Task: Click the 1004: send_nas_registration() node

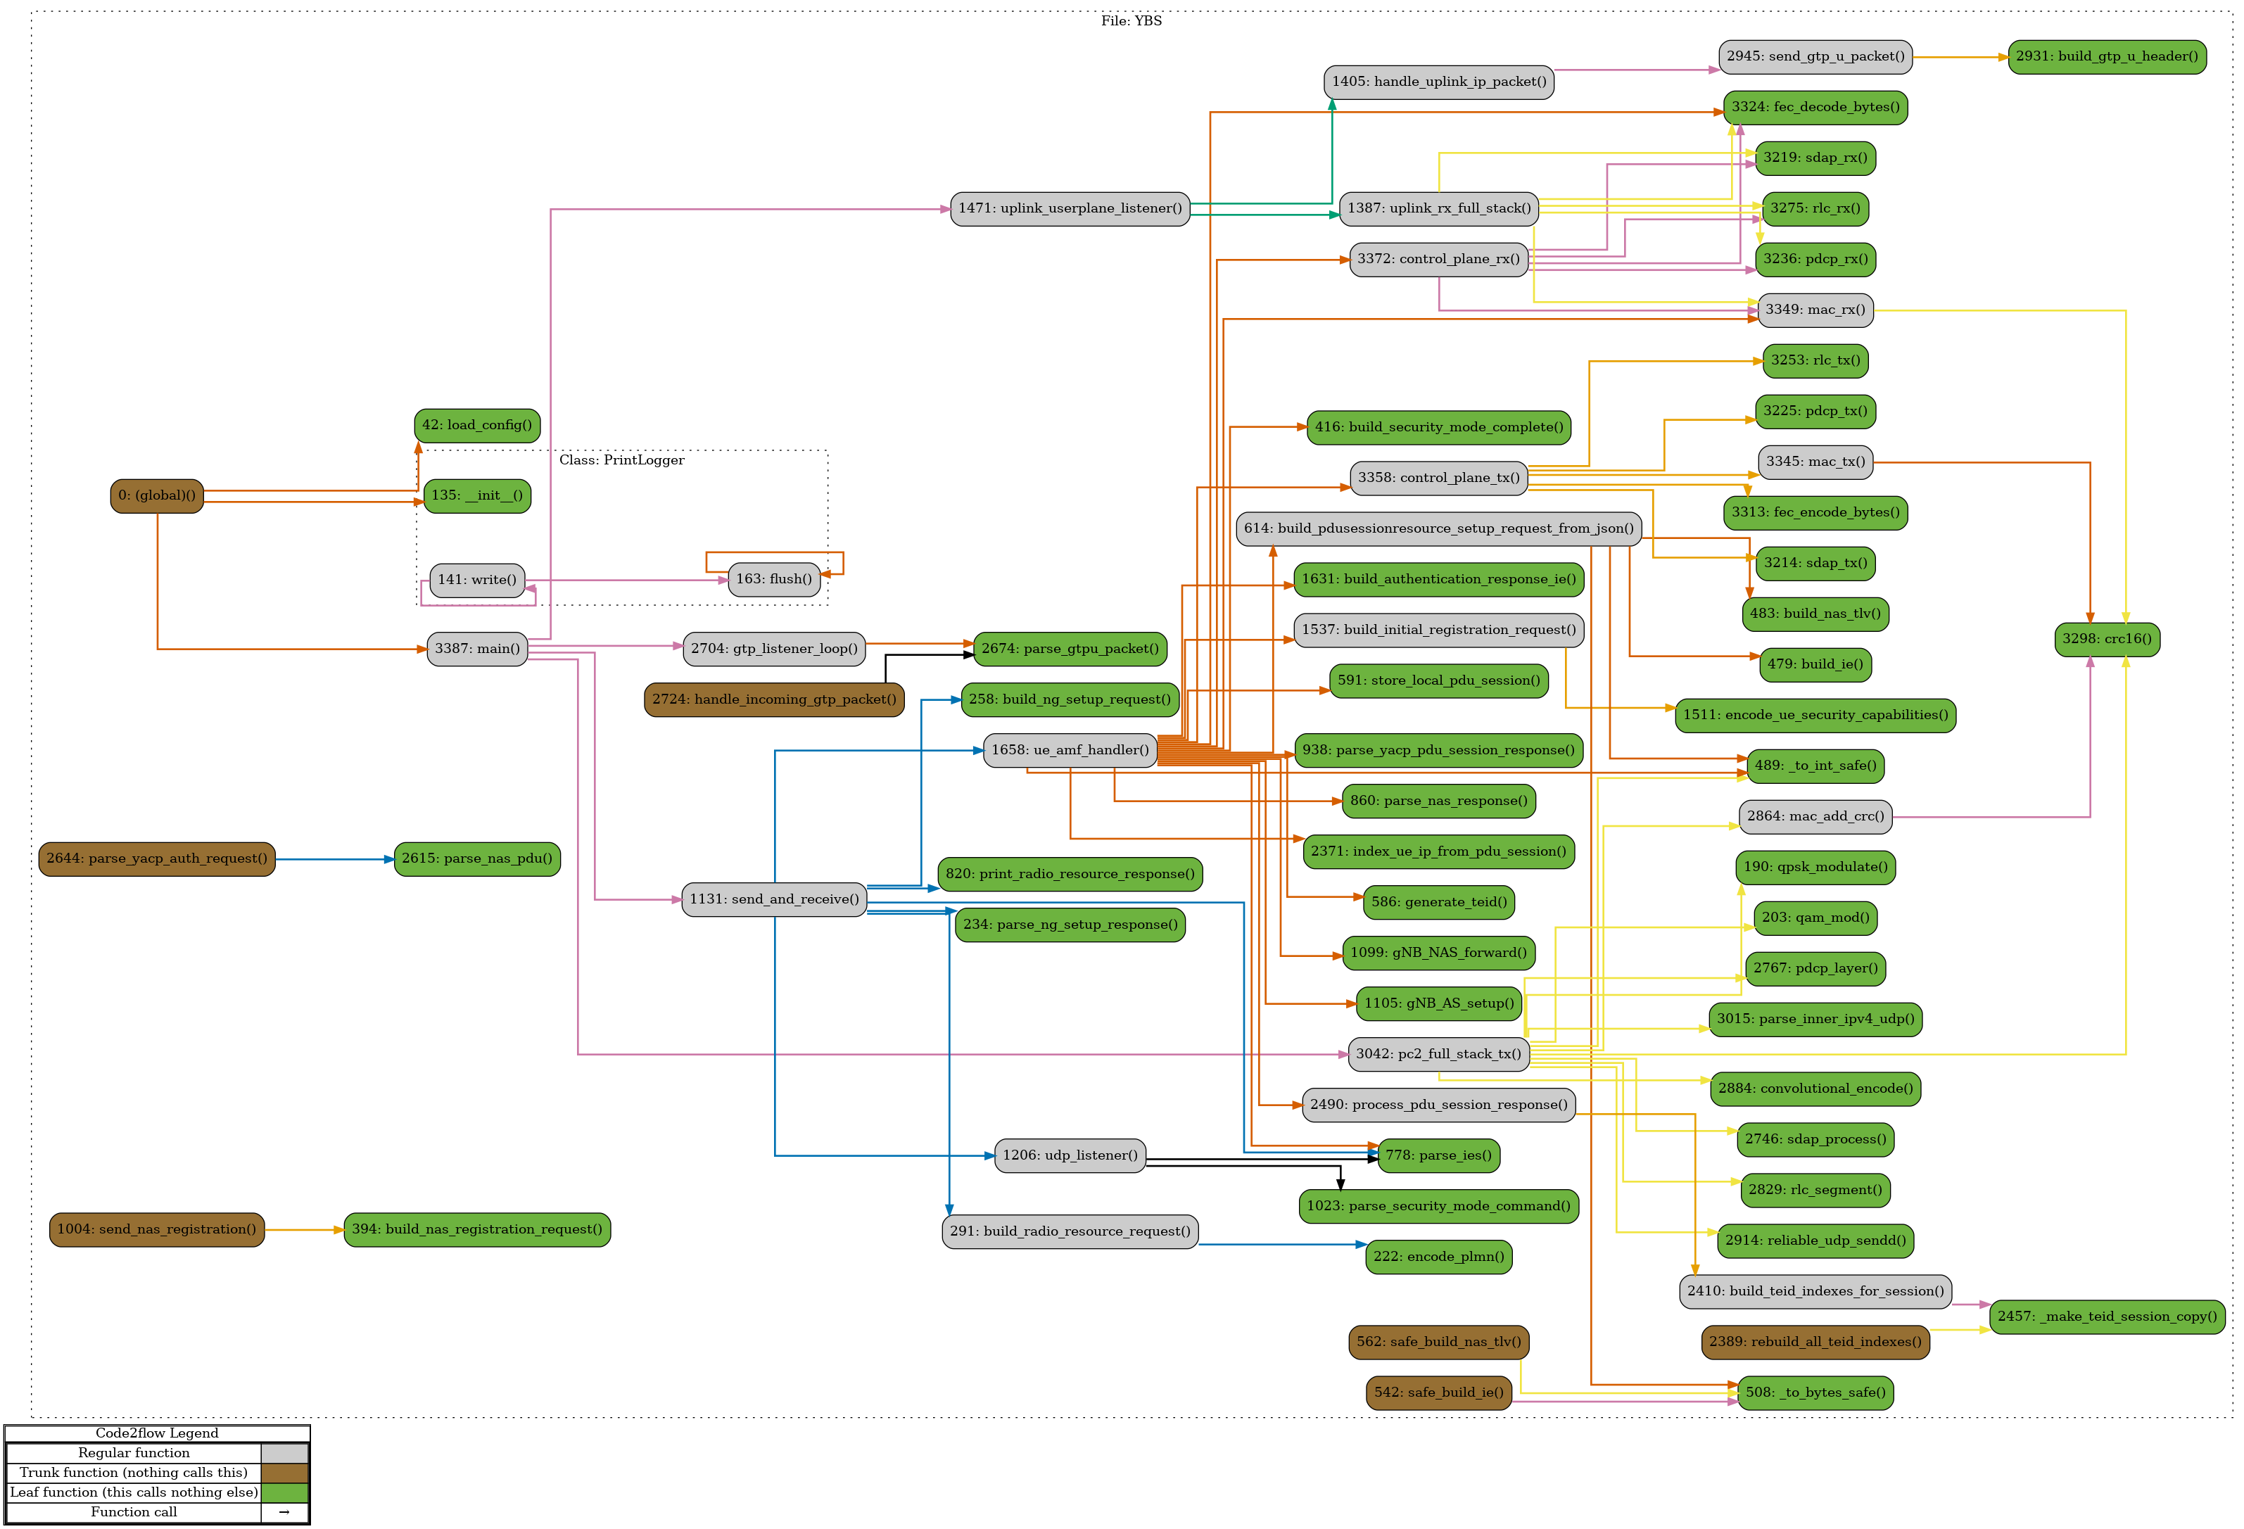Action: pyautogui.click(x=156, y=1230)
